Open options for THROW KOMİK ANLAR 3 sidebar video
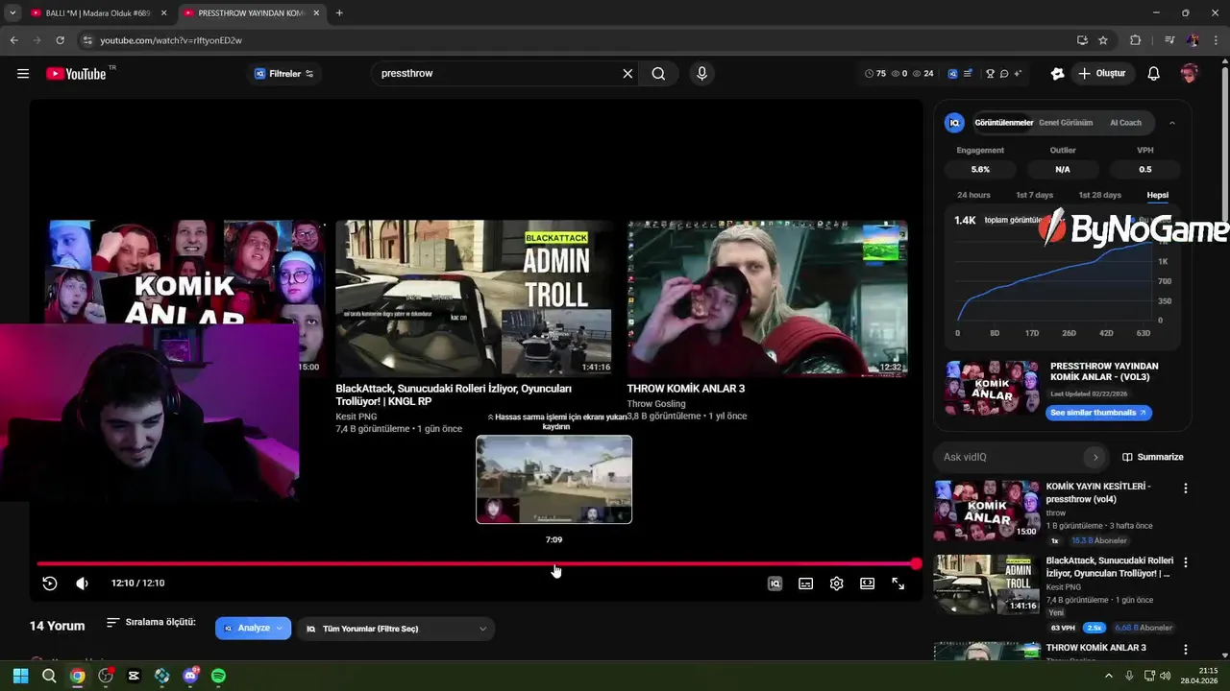Viewport: 1230px width, 691px height. coord(1185,650)
